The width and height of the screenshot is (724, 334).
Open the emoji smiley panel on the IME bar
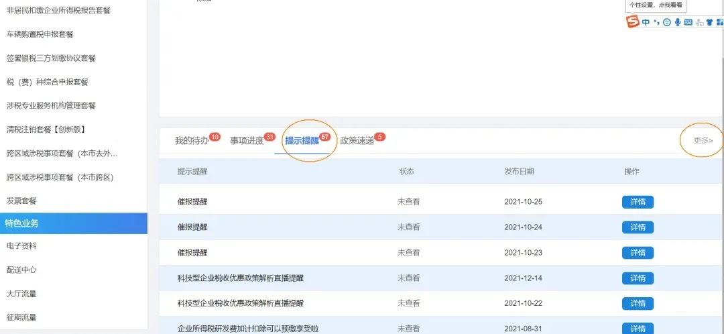[667, 22]
